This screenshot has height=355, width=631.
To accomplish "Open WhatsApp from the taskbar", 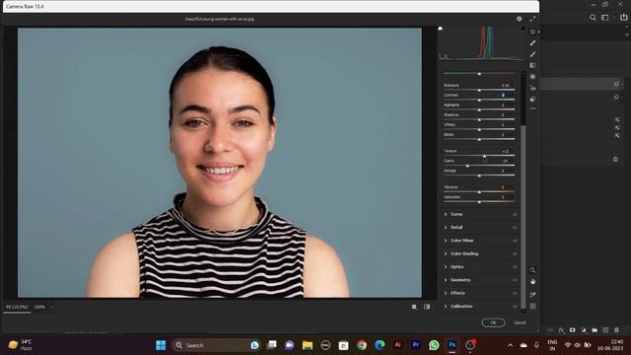I will (434, 345).
